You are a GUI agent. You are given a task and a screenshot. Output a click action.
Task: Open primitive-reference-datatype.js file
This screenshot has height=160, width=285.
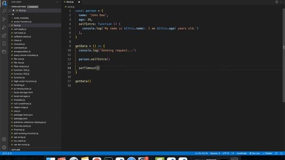pyautogui.click(x=30, y=122)
